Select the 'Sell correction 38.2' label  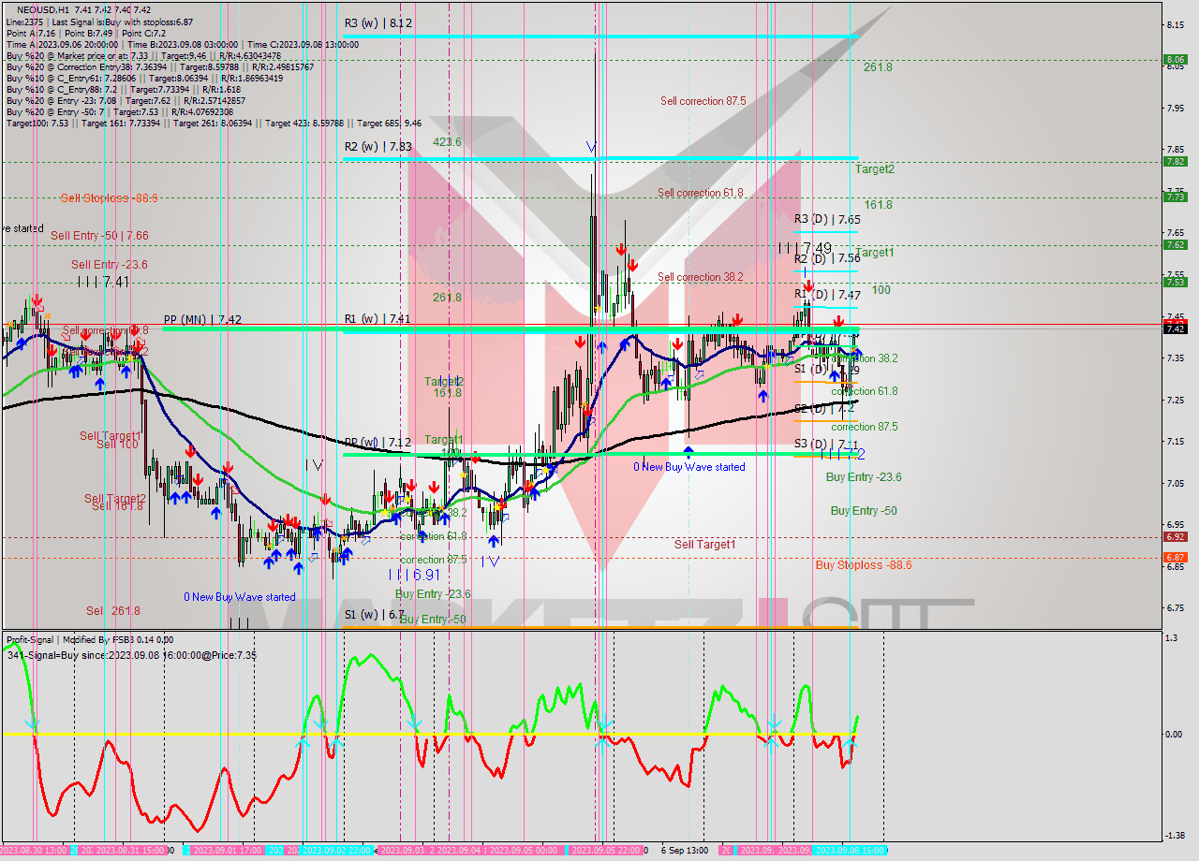700,277
